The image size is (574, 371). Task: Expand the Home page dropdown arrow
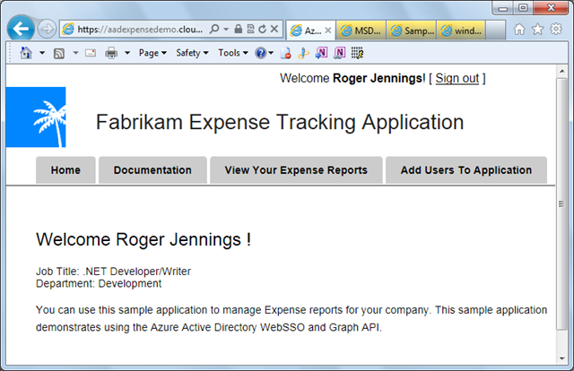coord(42,53)
